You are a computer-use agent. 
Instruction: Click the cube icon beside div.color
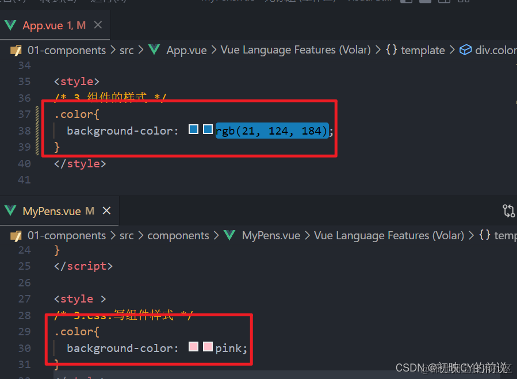[466, 50]
